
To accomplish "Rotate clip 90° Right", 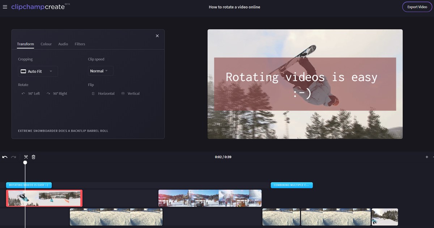I will [57, 93].
